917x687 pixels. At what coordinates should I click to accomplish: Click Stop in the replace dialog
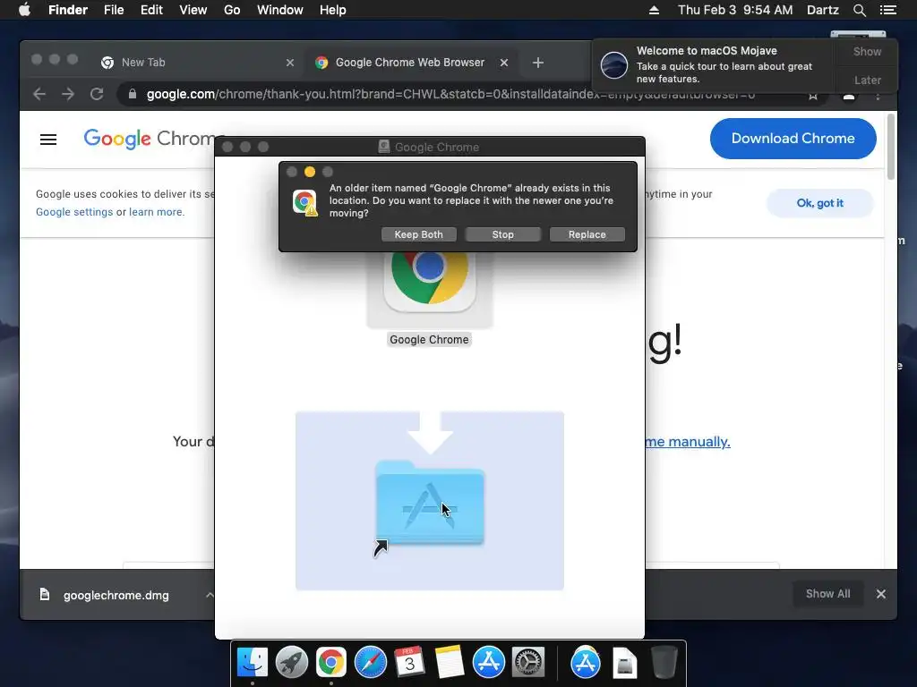503,234
